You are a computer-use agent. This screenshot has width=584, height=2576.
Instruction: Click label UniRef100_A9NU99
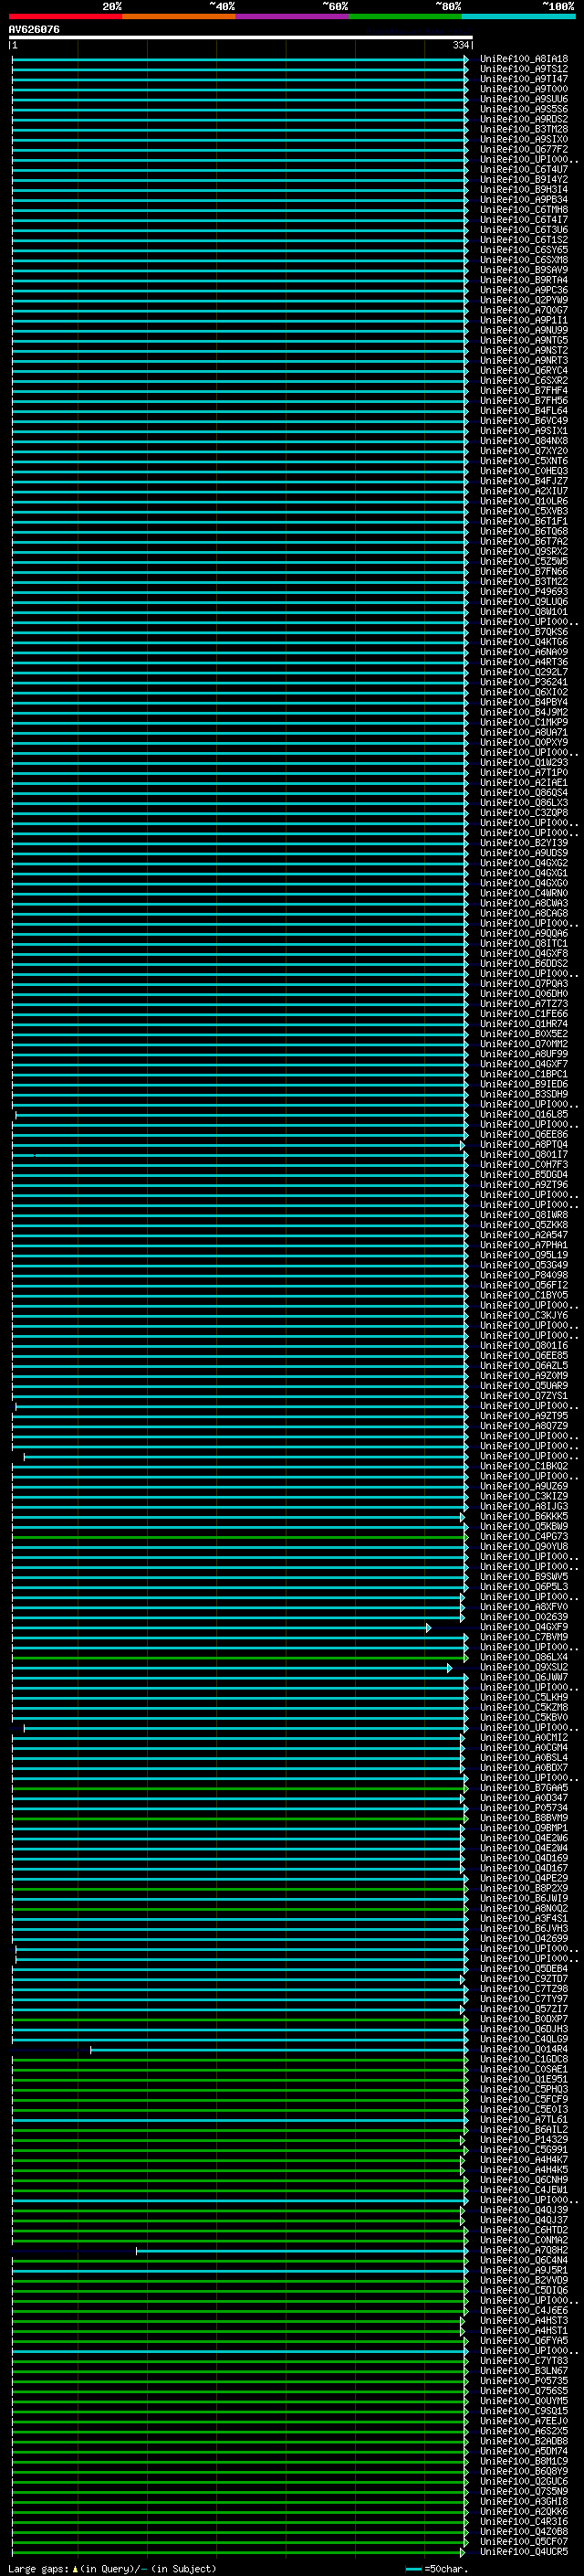point(524,330)
